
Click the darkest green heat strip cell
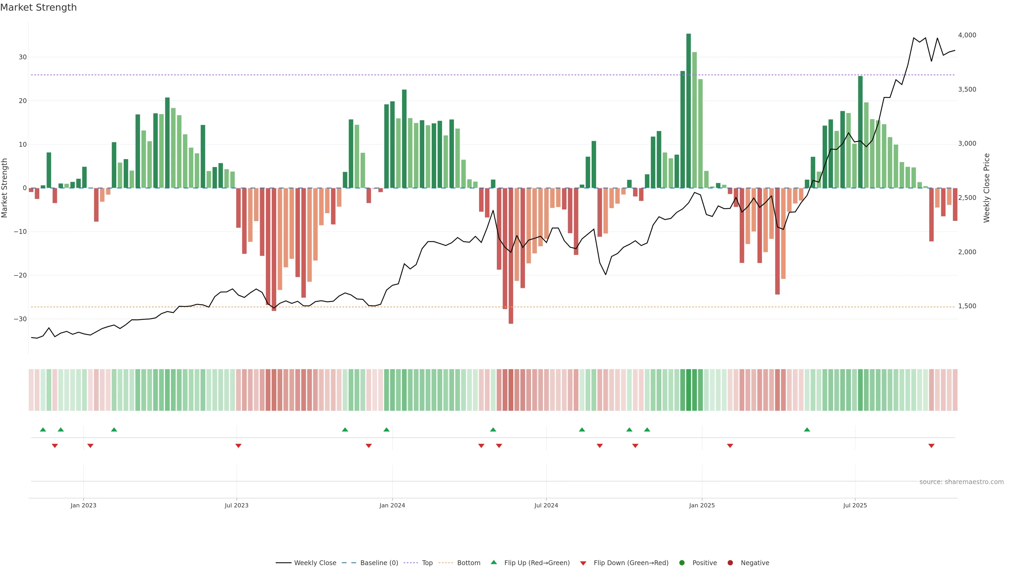(689, 390)
